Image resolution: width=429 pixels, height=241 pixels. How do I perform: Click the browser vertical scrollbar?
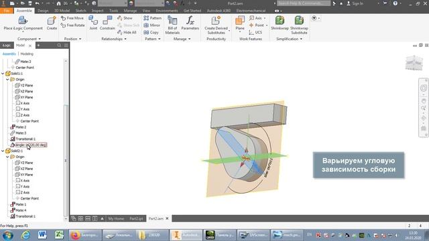[66, 161]
